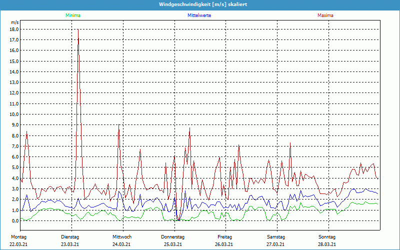Image resolution: width=400 pixels, height=250 pixels.
Task: Click the 18 m/s red peak on Dienstag
Action: (78, 29)
